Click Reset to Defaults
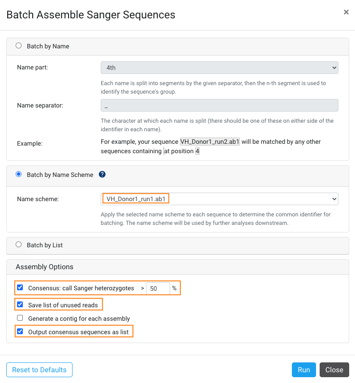Screen dimensions: 355x383 [x=39, y=370]
